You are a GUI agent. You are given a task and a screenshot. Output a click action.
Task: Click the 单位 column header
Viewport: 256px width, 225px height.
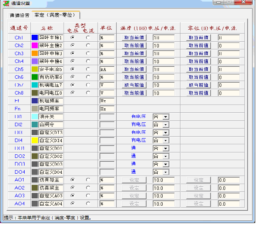(x=106, y=28)
